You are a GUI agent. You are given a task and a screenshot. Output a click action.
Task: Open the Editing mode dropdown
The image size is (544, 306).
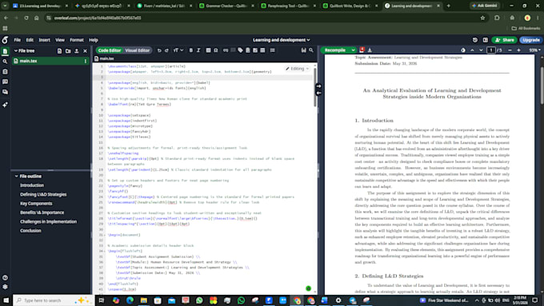298,69
